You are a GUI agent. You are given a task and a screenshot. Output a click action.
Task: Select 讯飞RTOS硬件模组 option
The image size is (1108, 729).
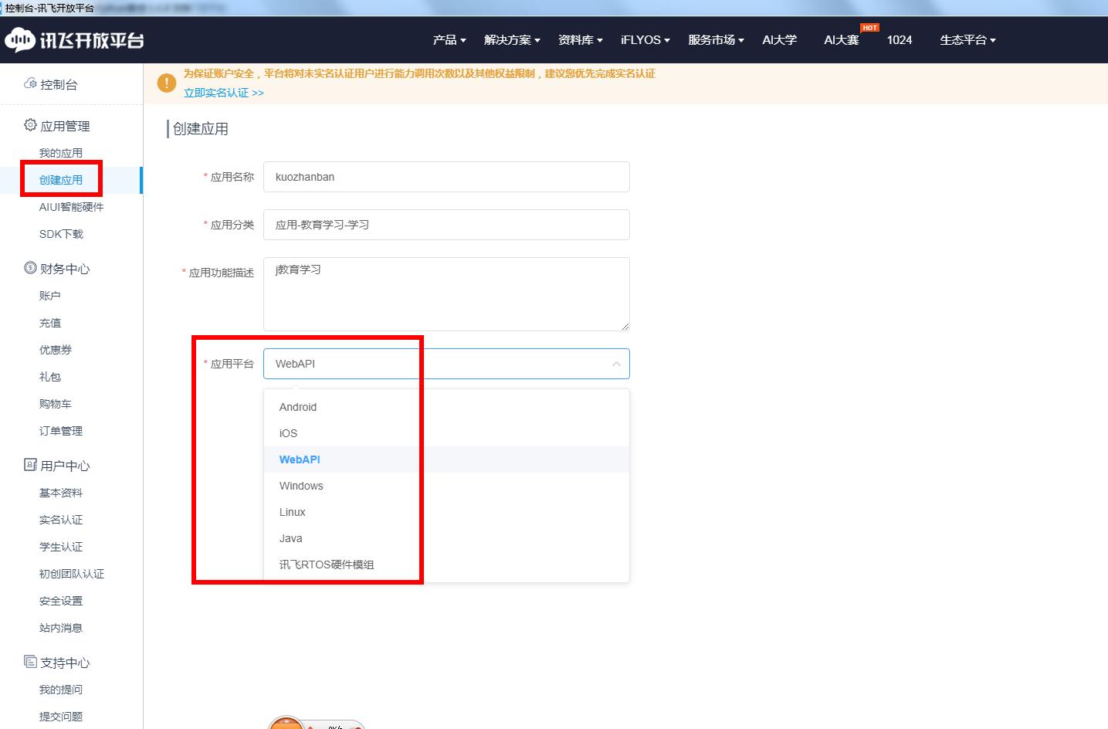pos(446,565)
